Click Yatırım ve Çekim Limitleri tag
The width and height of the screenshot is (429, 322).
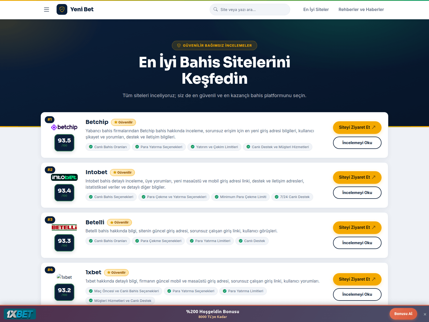click(x=214, y=147)
